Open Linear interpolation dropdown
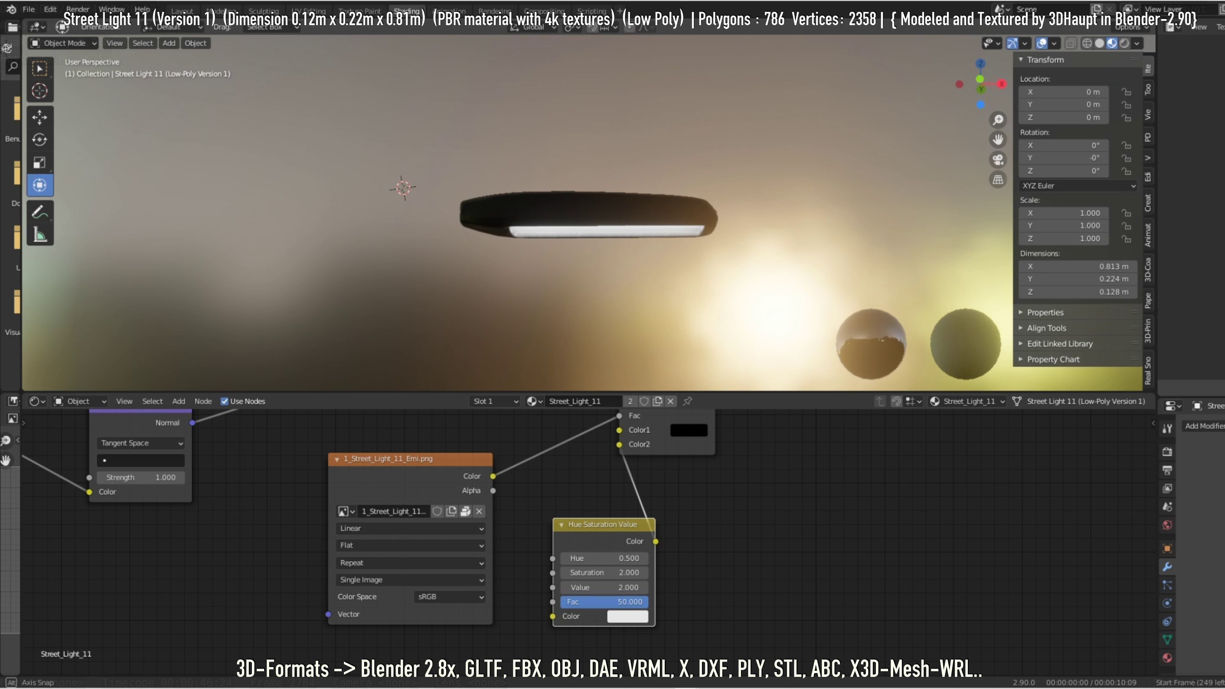 [x=410, y=528]
